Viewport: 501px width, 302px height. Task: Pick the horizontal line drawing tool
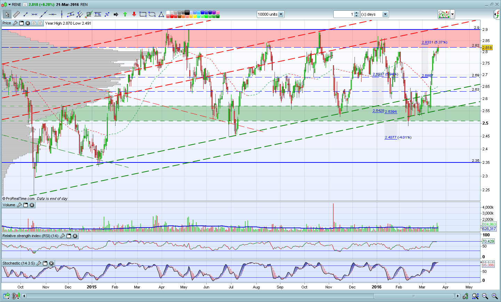[x=53, y=14]
